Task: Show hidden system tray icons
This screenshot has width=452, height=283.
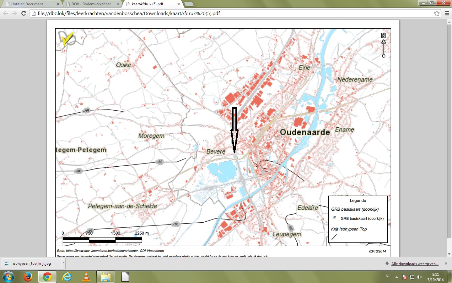Action: [396, 277]
